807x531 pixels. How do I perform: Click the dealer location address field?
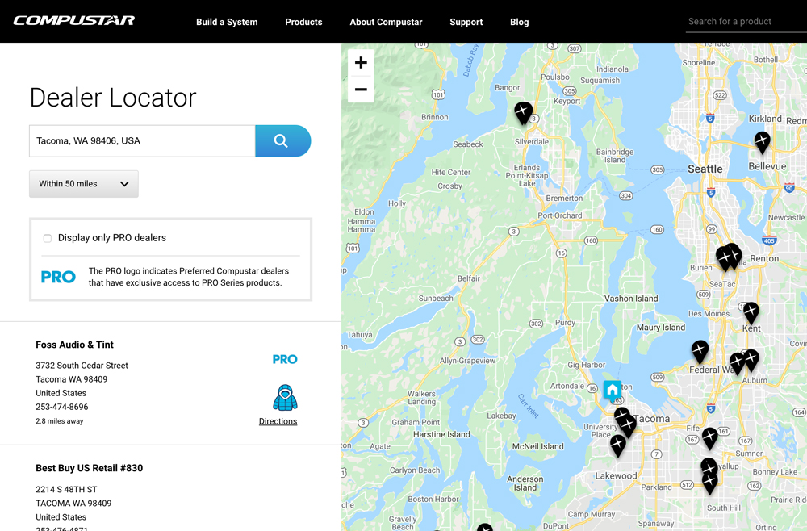click(142, 141)
